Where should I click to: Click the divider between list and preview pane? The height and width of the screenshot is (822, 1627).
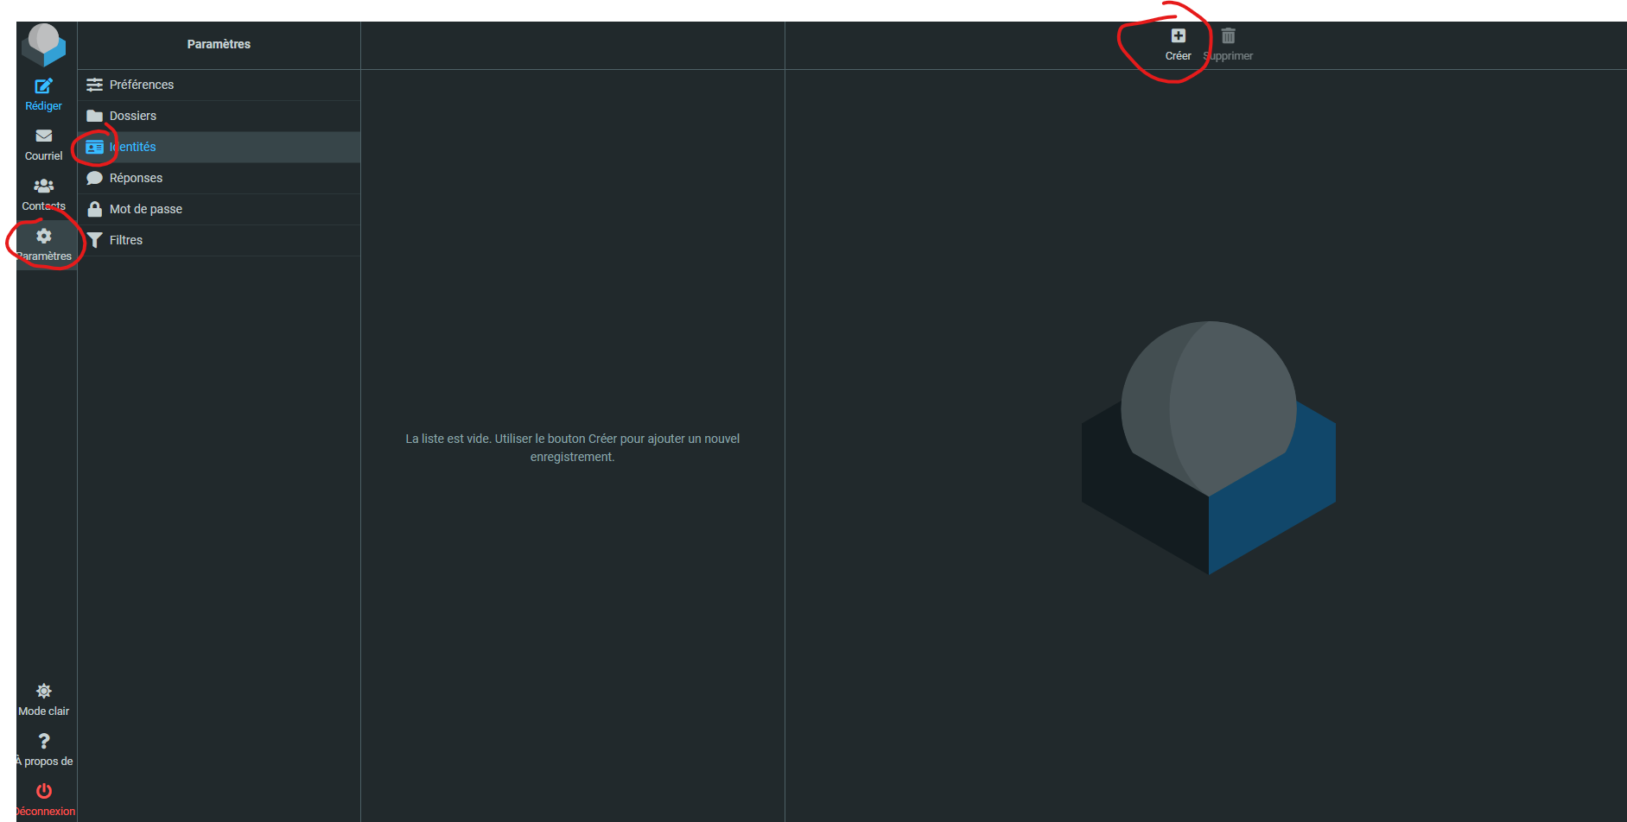785,432
